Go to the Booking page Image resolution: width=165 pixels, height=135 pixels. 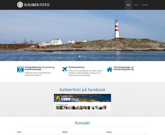click(x=145, y=5)
